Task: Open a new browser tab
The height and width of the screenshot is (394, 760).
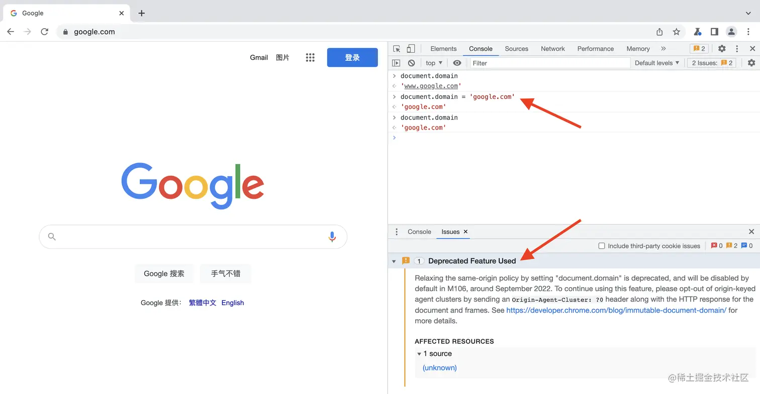Action: 142,13
